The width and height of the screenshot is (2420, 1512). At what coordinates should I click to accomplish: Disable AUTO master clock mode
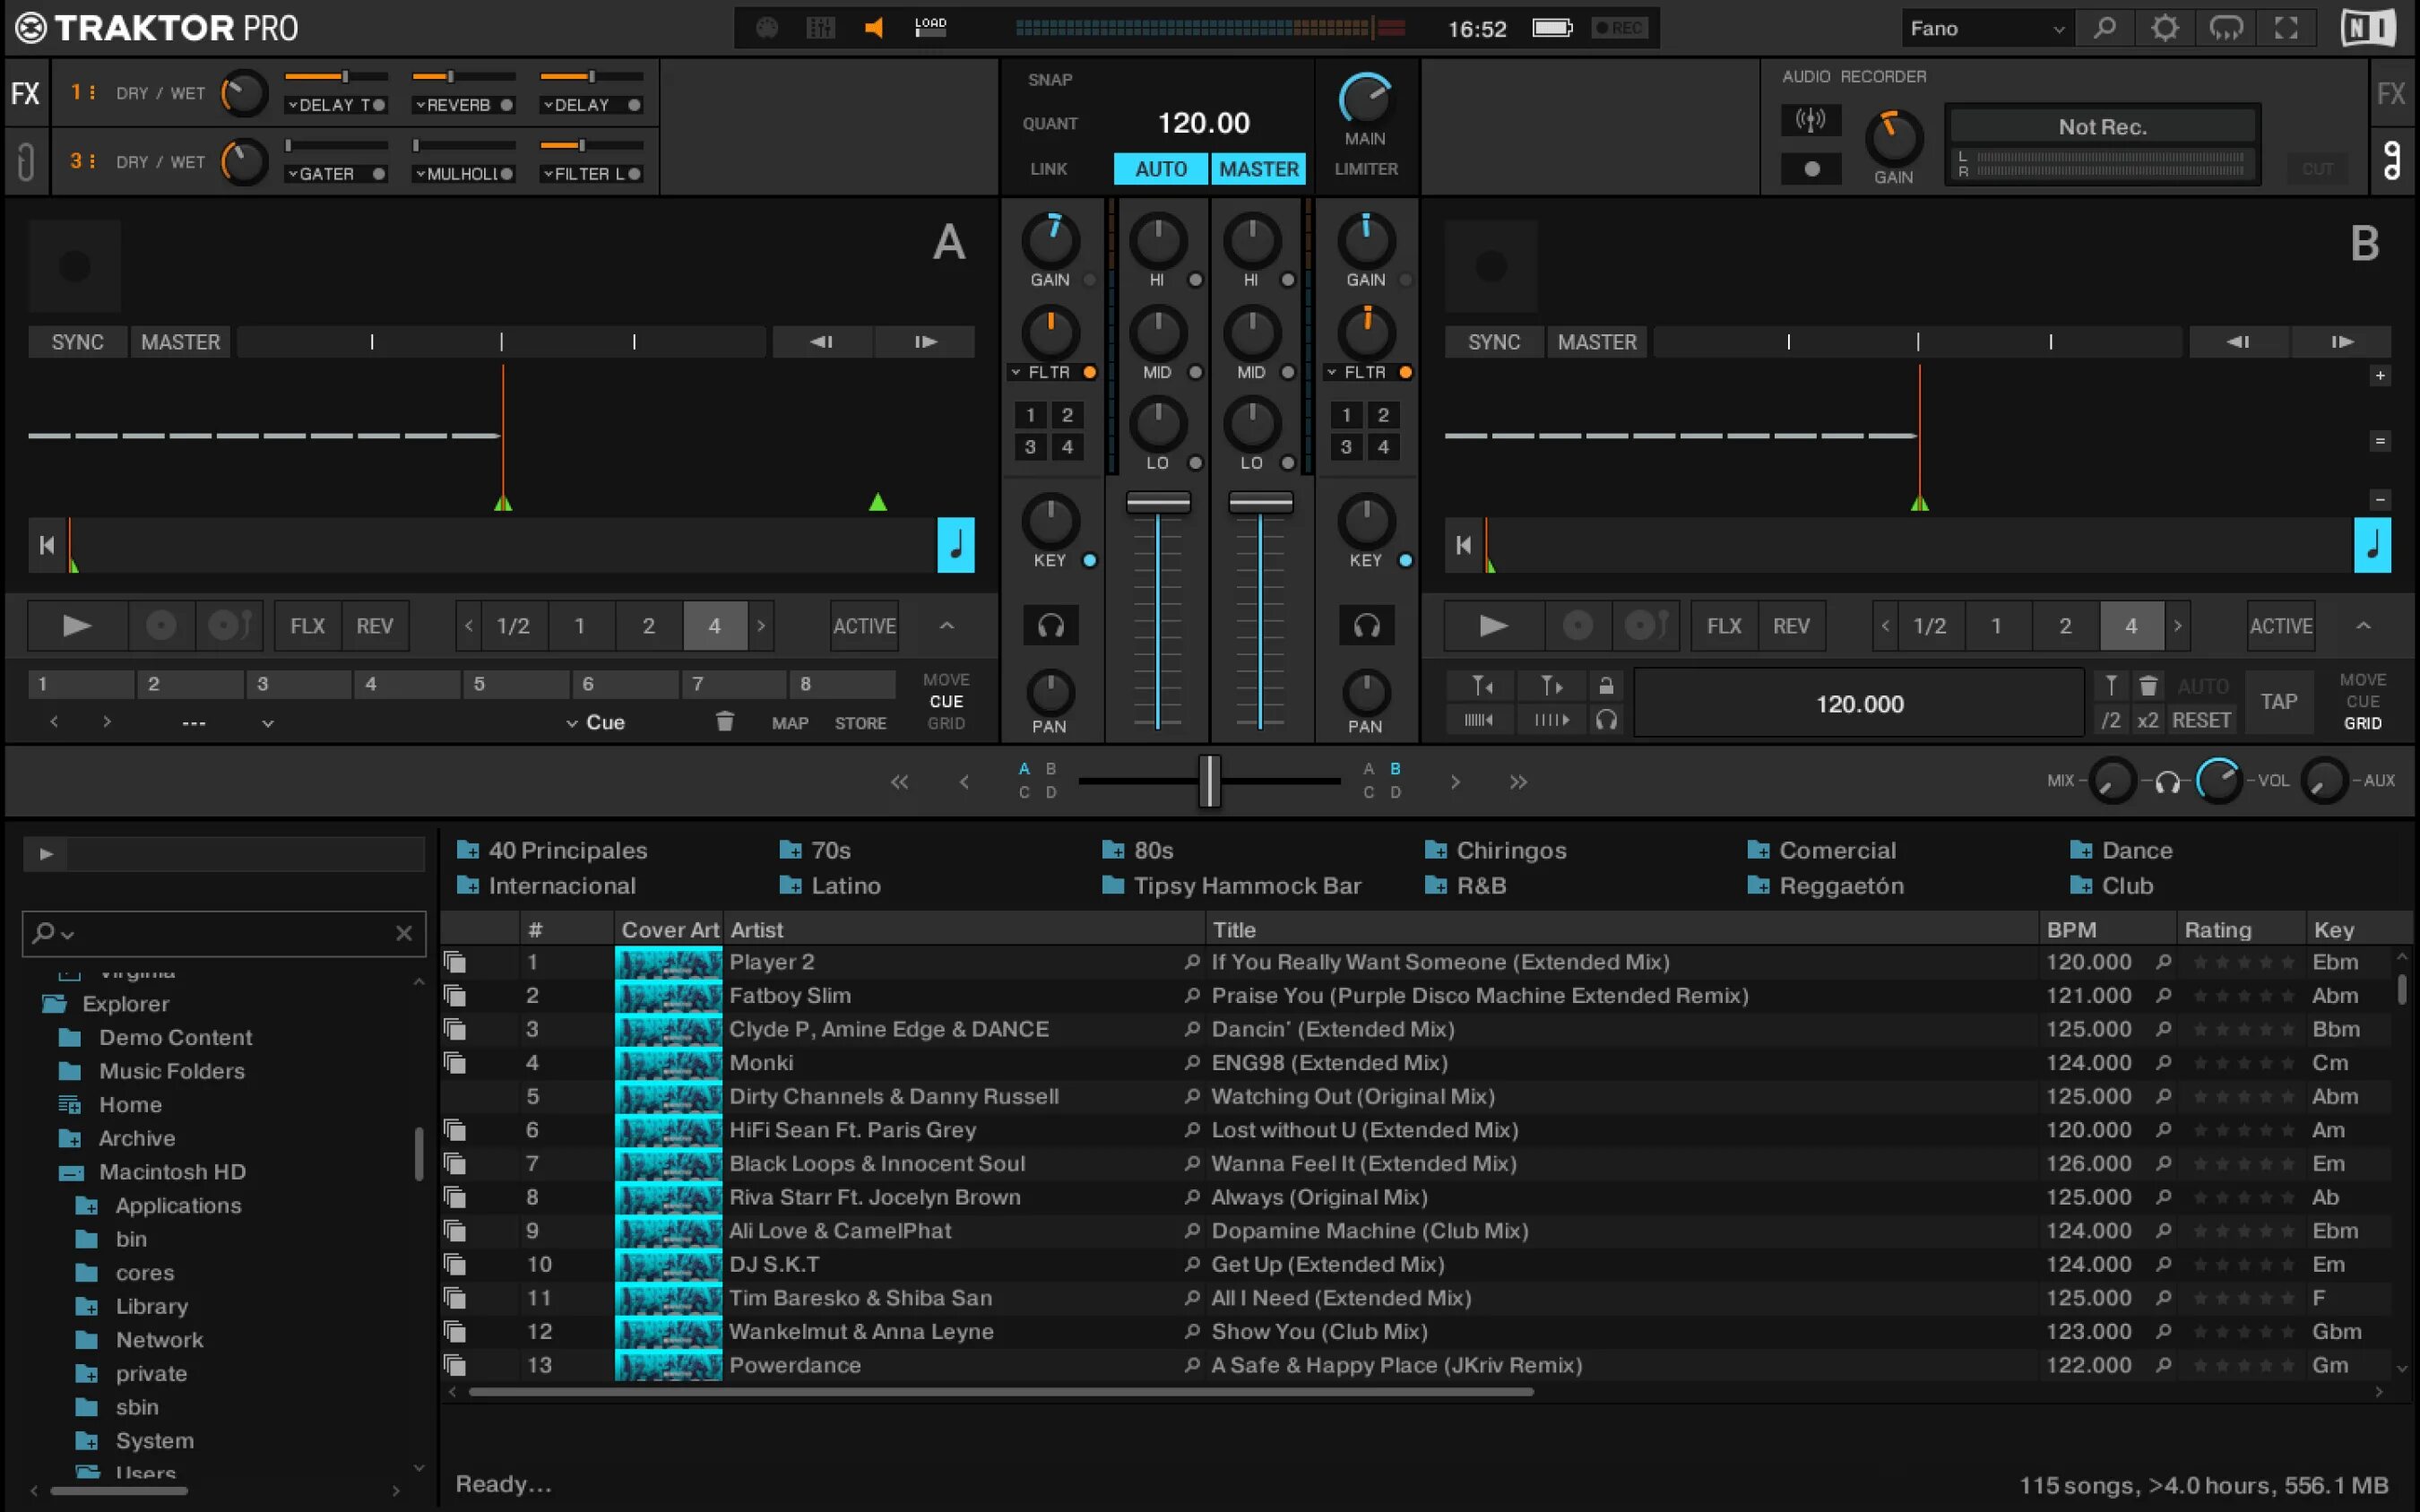(x=1160, y=169)
